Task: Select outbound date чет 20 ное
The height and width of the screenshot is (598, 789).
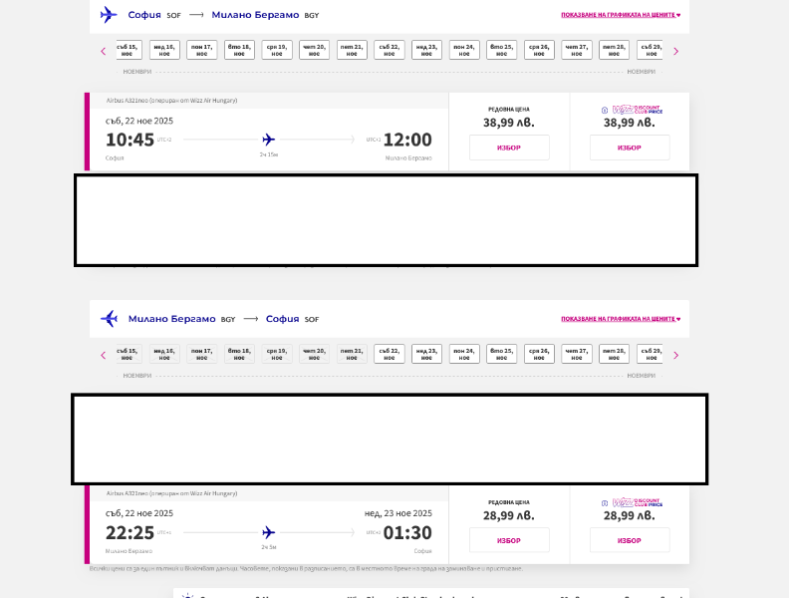Action: pyautogui.click(x=314, y=50)
